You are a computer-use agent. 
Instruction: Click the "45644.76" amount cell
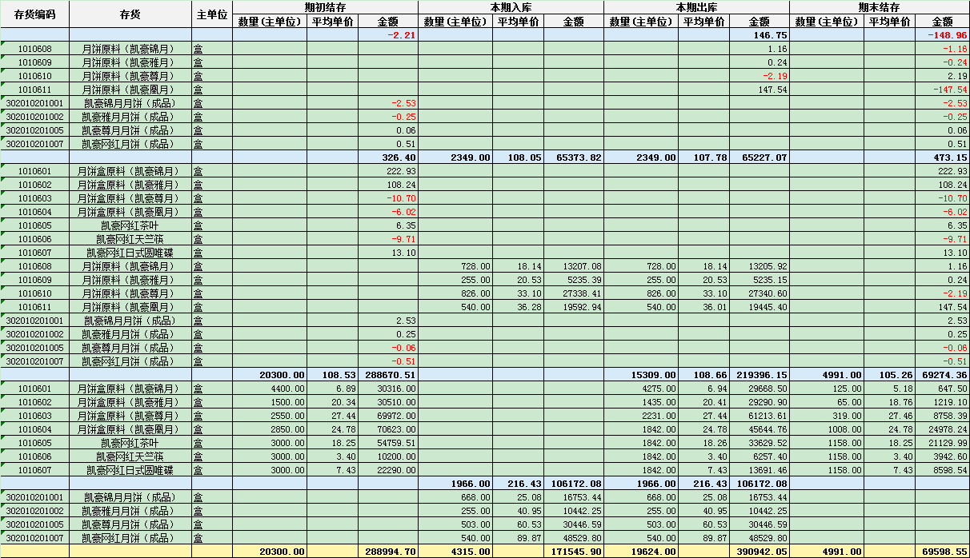[760, 429]
